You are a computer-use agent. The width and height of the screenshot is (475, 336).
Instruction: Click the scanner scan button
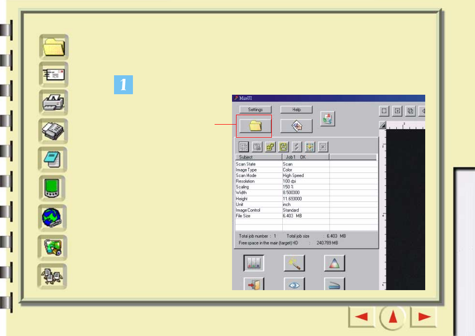click(335, 284)
